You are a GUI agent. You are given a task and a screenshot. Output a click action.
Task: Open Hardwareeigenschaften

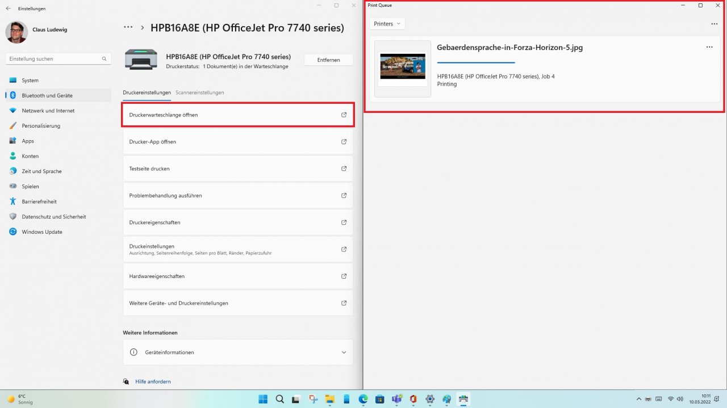[x=238, y=276]
